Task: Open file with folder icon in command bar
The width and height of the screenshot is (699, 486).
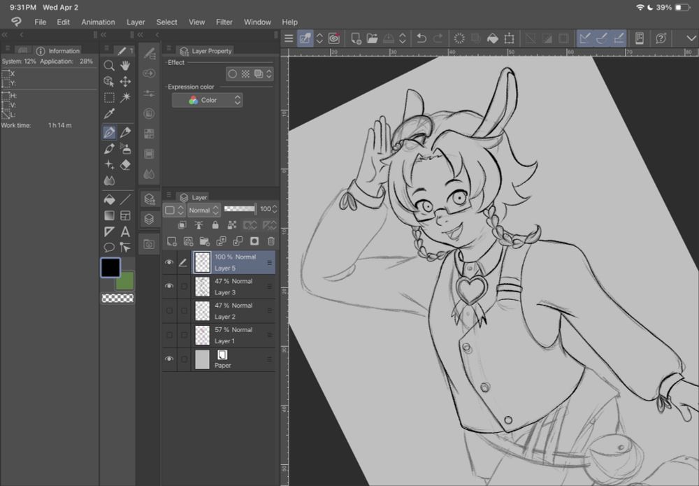Action: coord(373,38)
